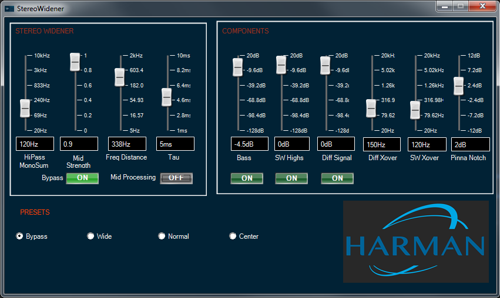Click the Bass -4.5dB value field

[250, 144]
